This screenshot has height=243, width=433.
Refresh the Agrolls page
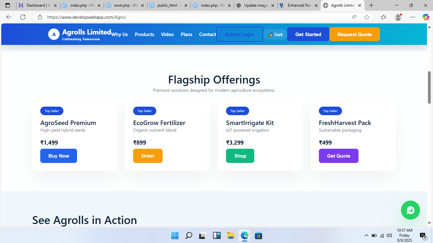tap(23, 17)
